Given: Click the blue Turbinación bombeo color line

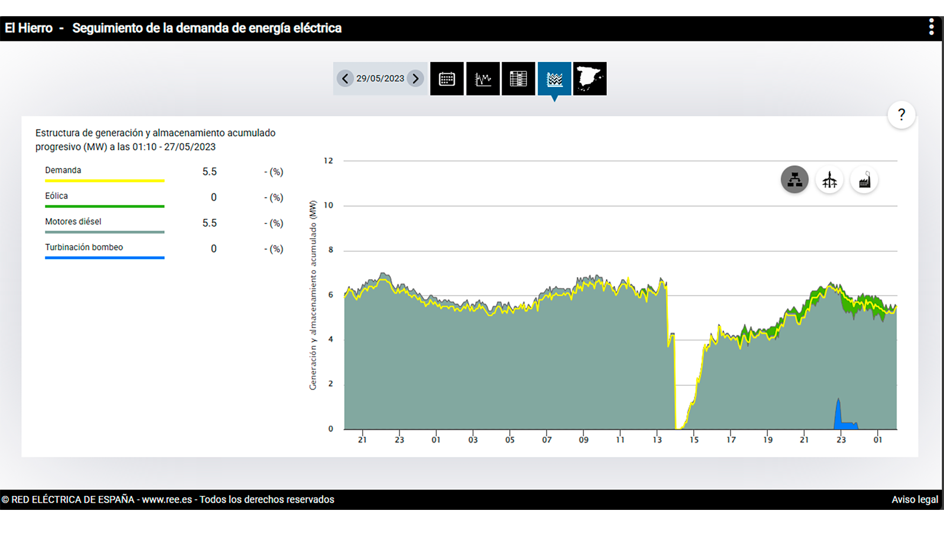Looking at the screenshot, I should tap(105, 258).
